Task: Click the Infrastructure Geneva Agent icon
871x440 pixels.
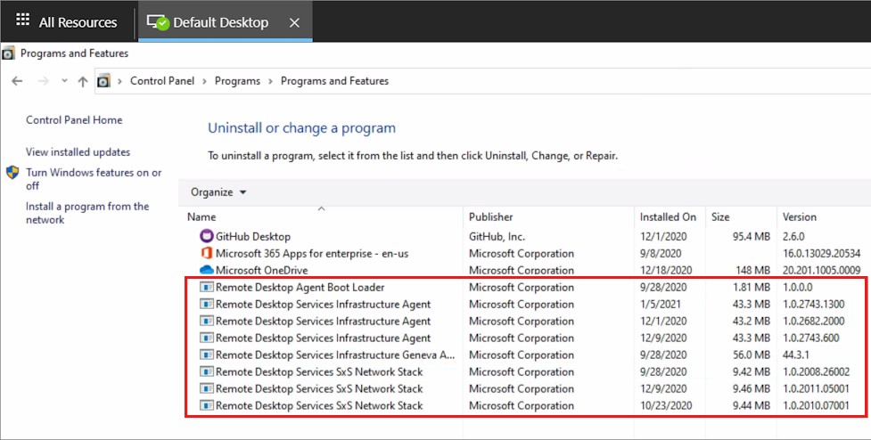Action: click(x=206, y=355)
